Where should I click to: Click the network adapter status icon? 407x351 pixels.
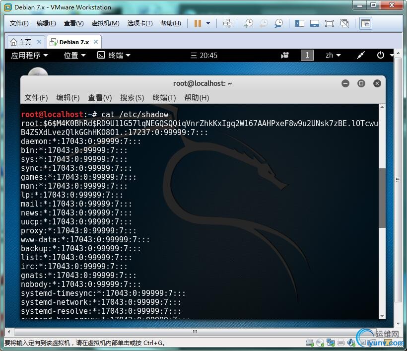331,343
